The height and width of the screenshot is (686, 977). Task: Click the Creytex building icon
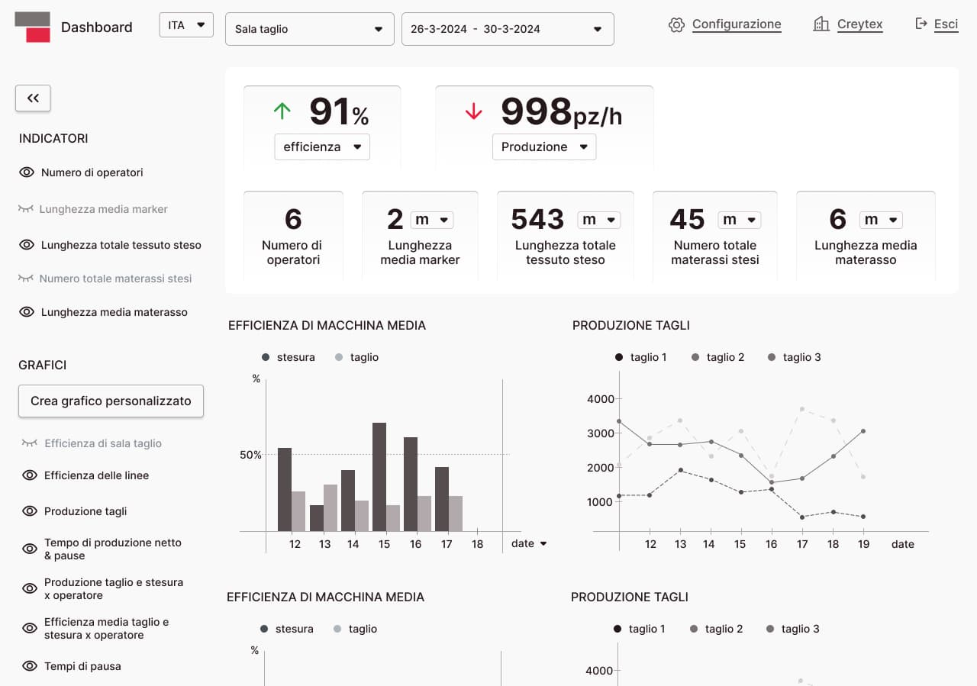point(821,24)
